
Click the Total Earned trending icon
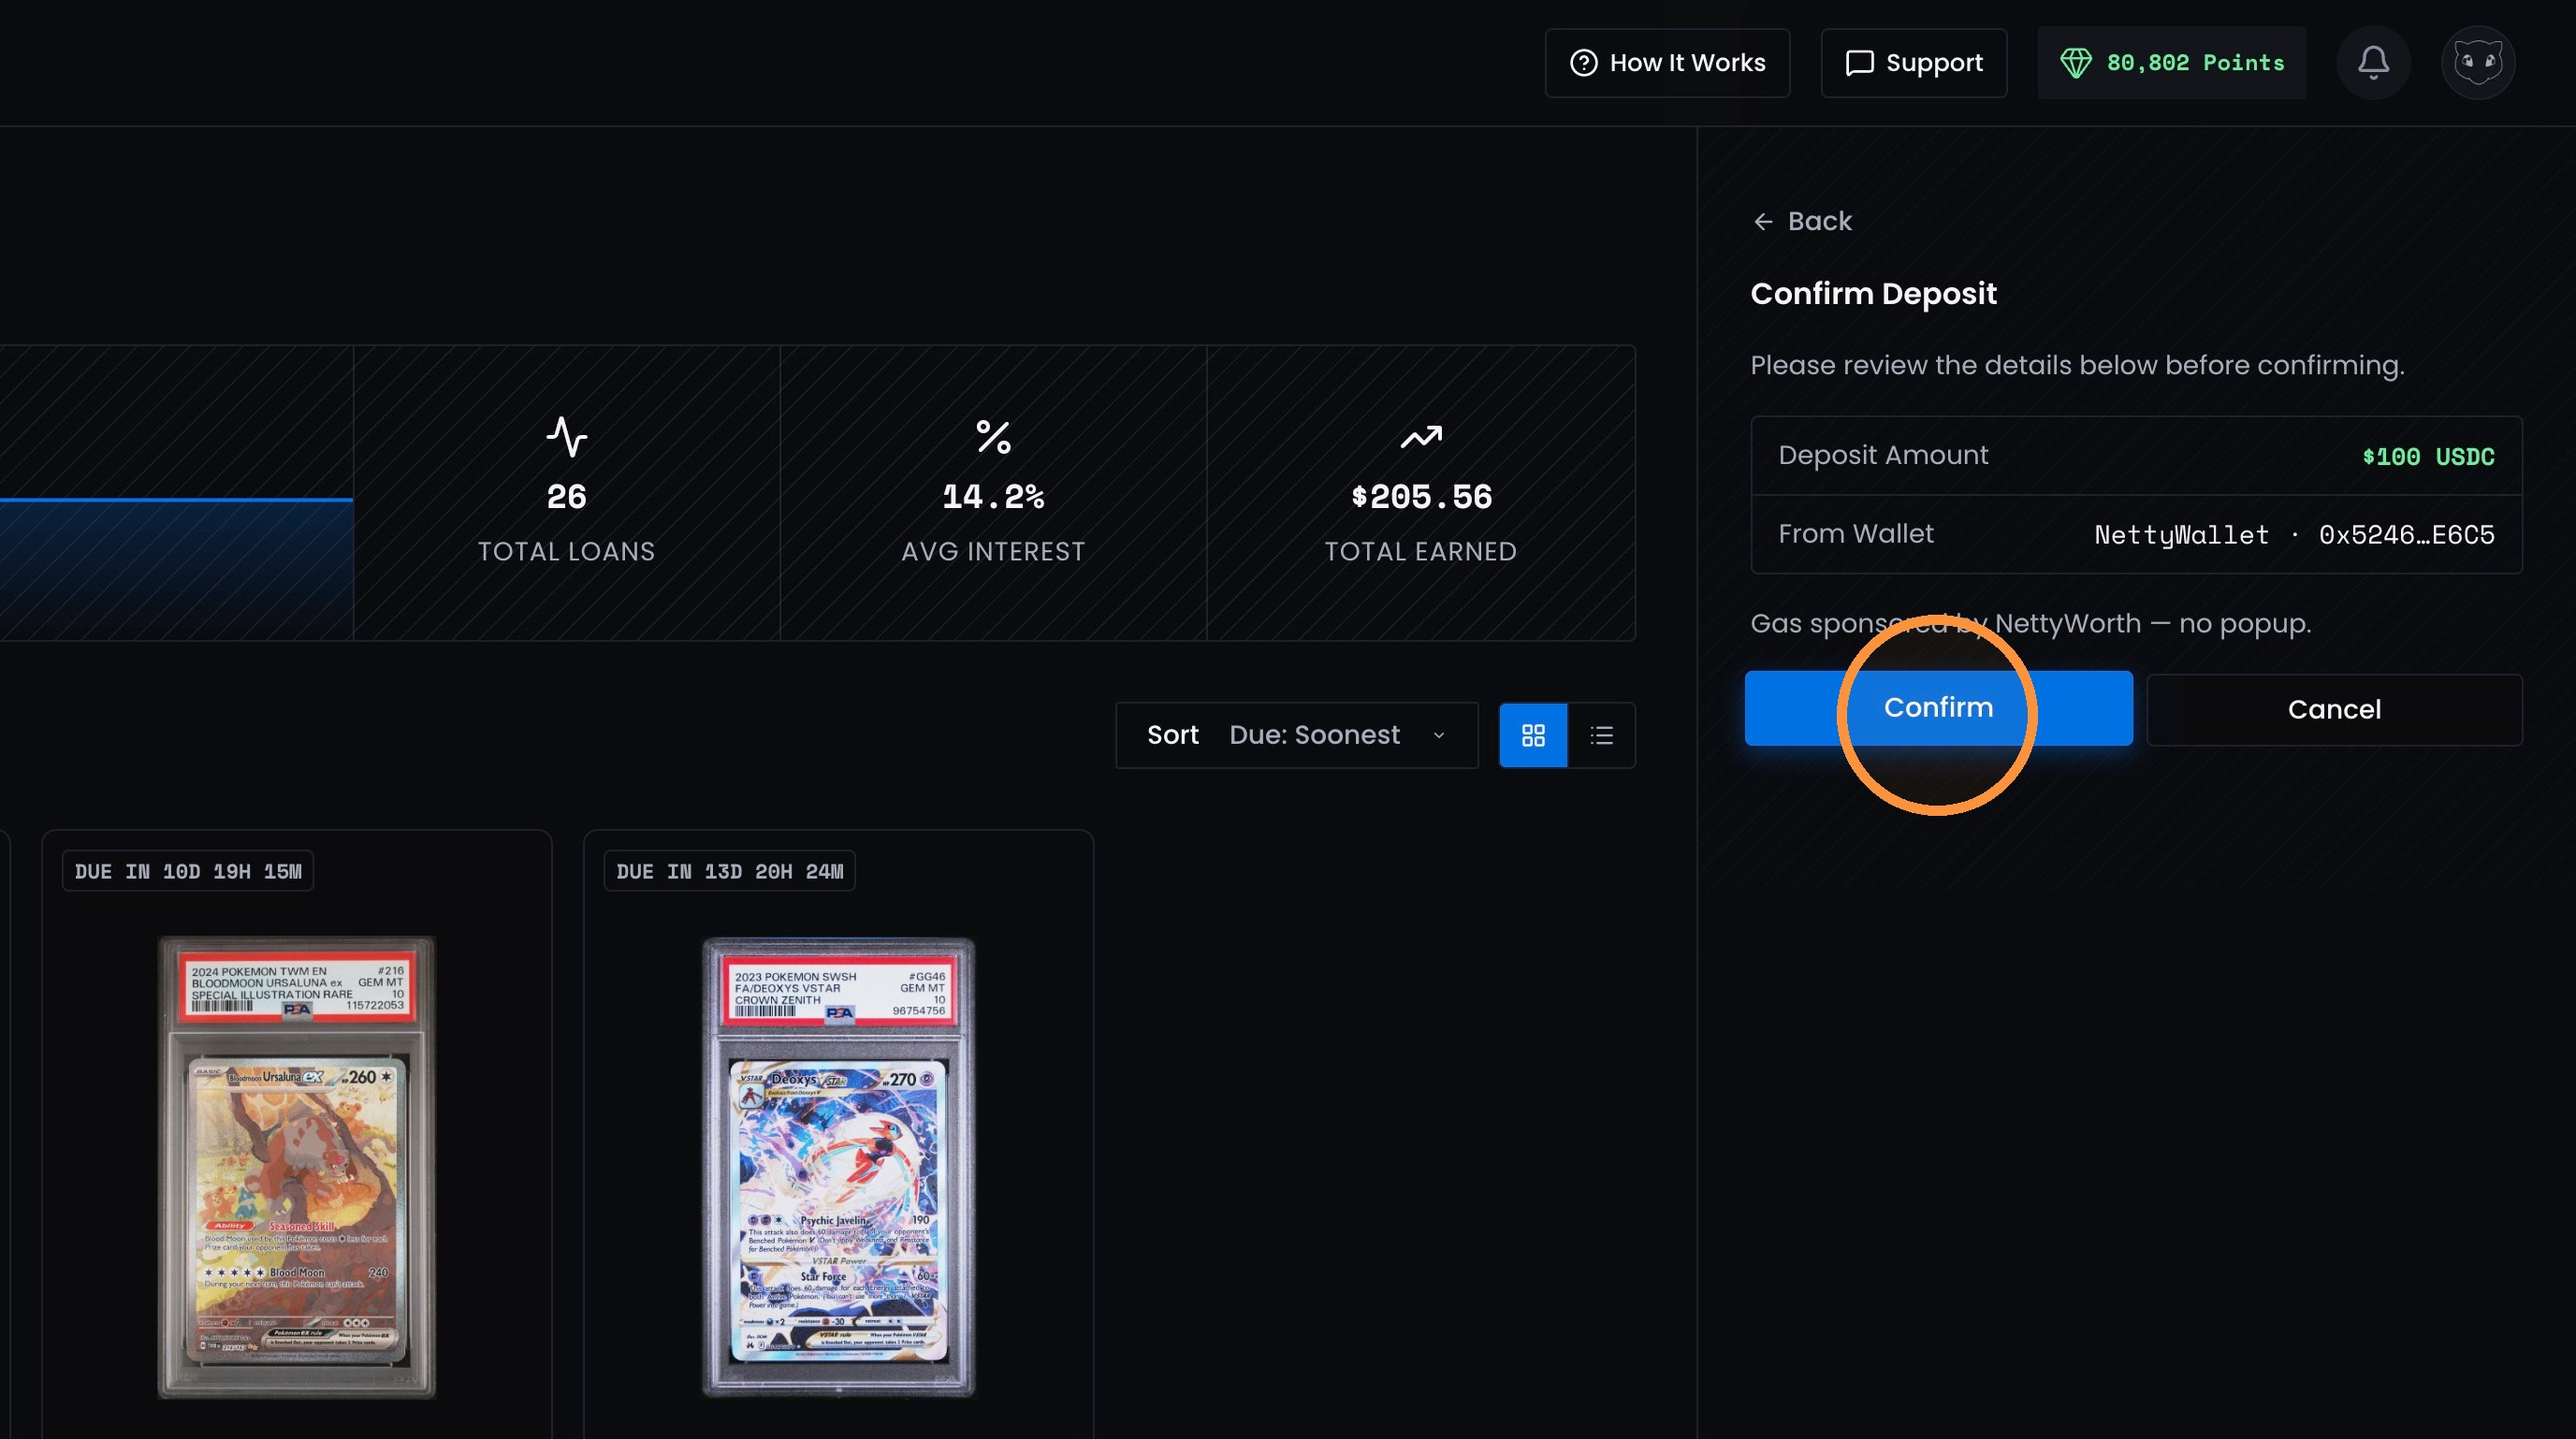click(x=1420, y=437)
